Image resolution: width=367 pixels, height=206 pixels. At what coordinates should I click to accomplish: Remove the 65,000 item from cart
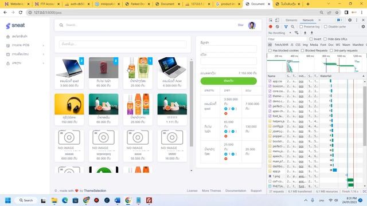click(x=225, y=136)
